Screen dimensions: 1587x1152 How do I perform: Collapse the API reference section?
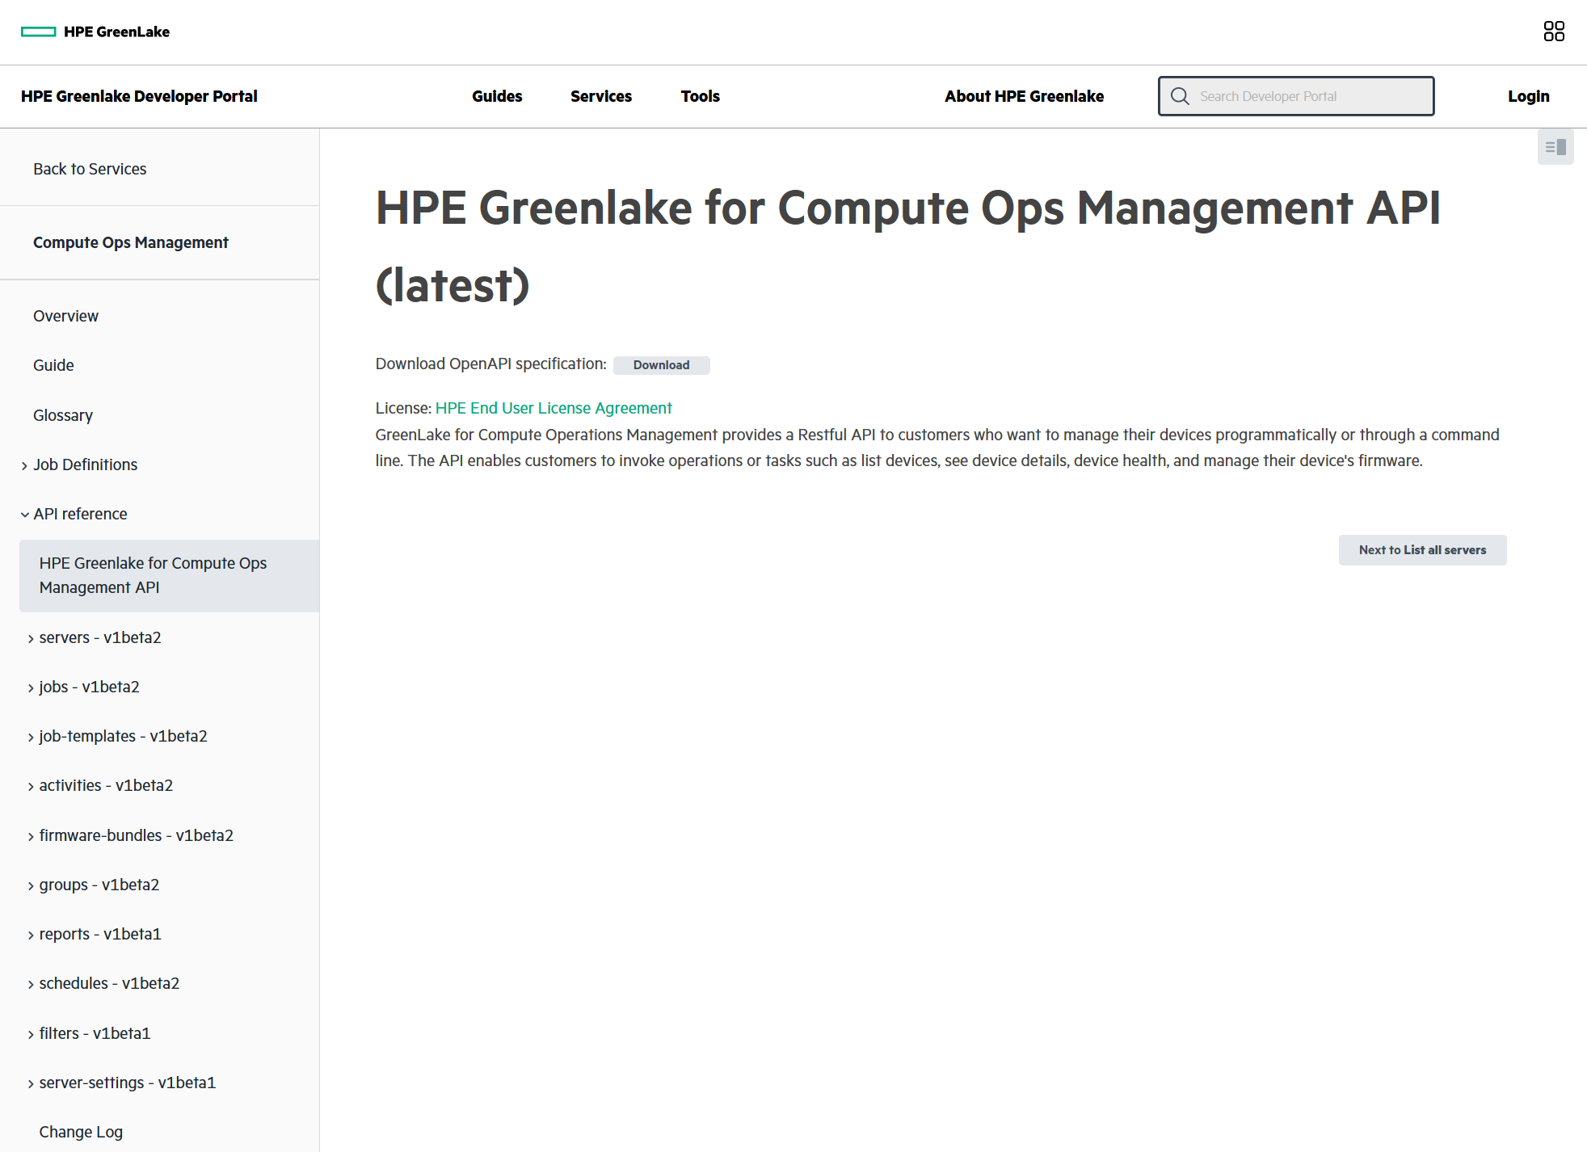[x=25, y=515]
